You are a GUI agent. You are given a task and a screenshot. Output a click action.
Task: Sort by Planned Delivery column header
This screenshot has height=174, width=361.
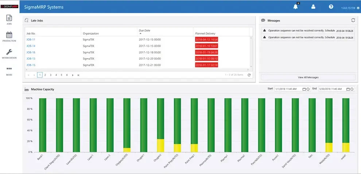pyautogui.click(x=205, y=33)
